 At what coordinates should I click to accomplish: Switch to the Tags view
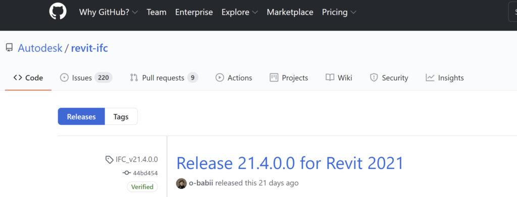tap(121, 116)
